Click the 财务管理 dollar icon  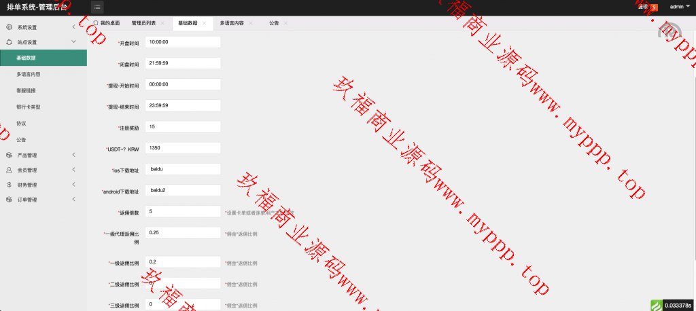click(x=9, y=185)
